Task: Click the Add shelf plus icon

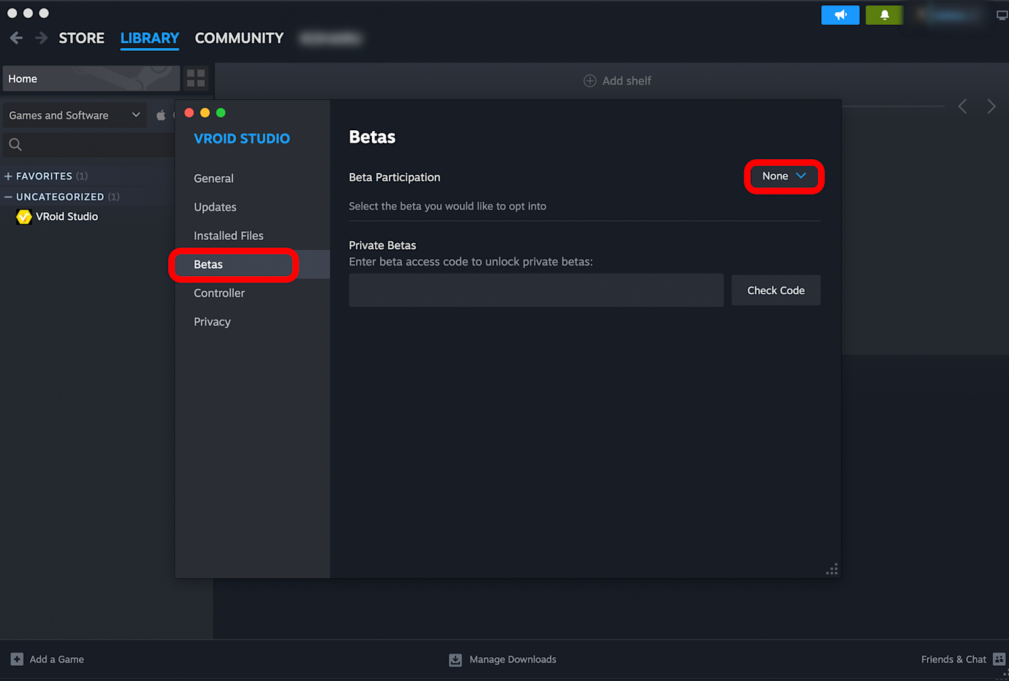Action: [x=590, y=81]
